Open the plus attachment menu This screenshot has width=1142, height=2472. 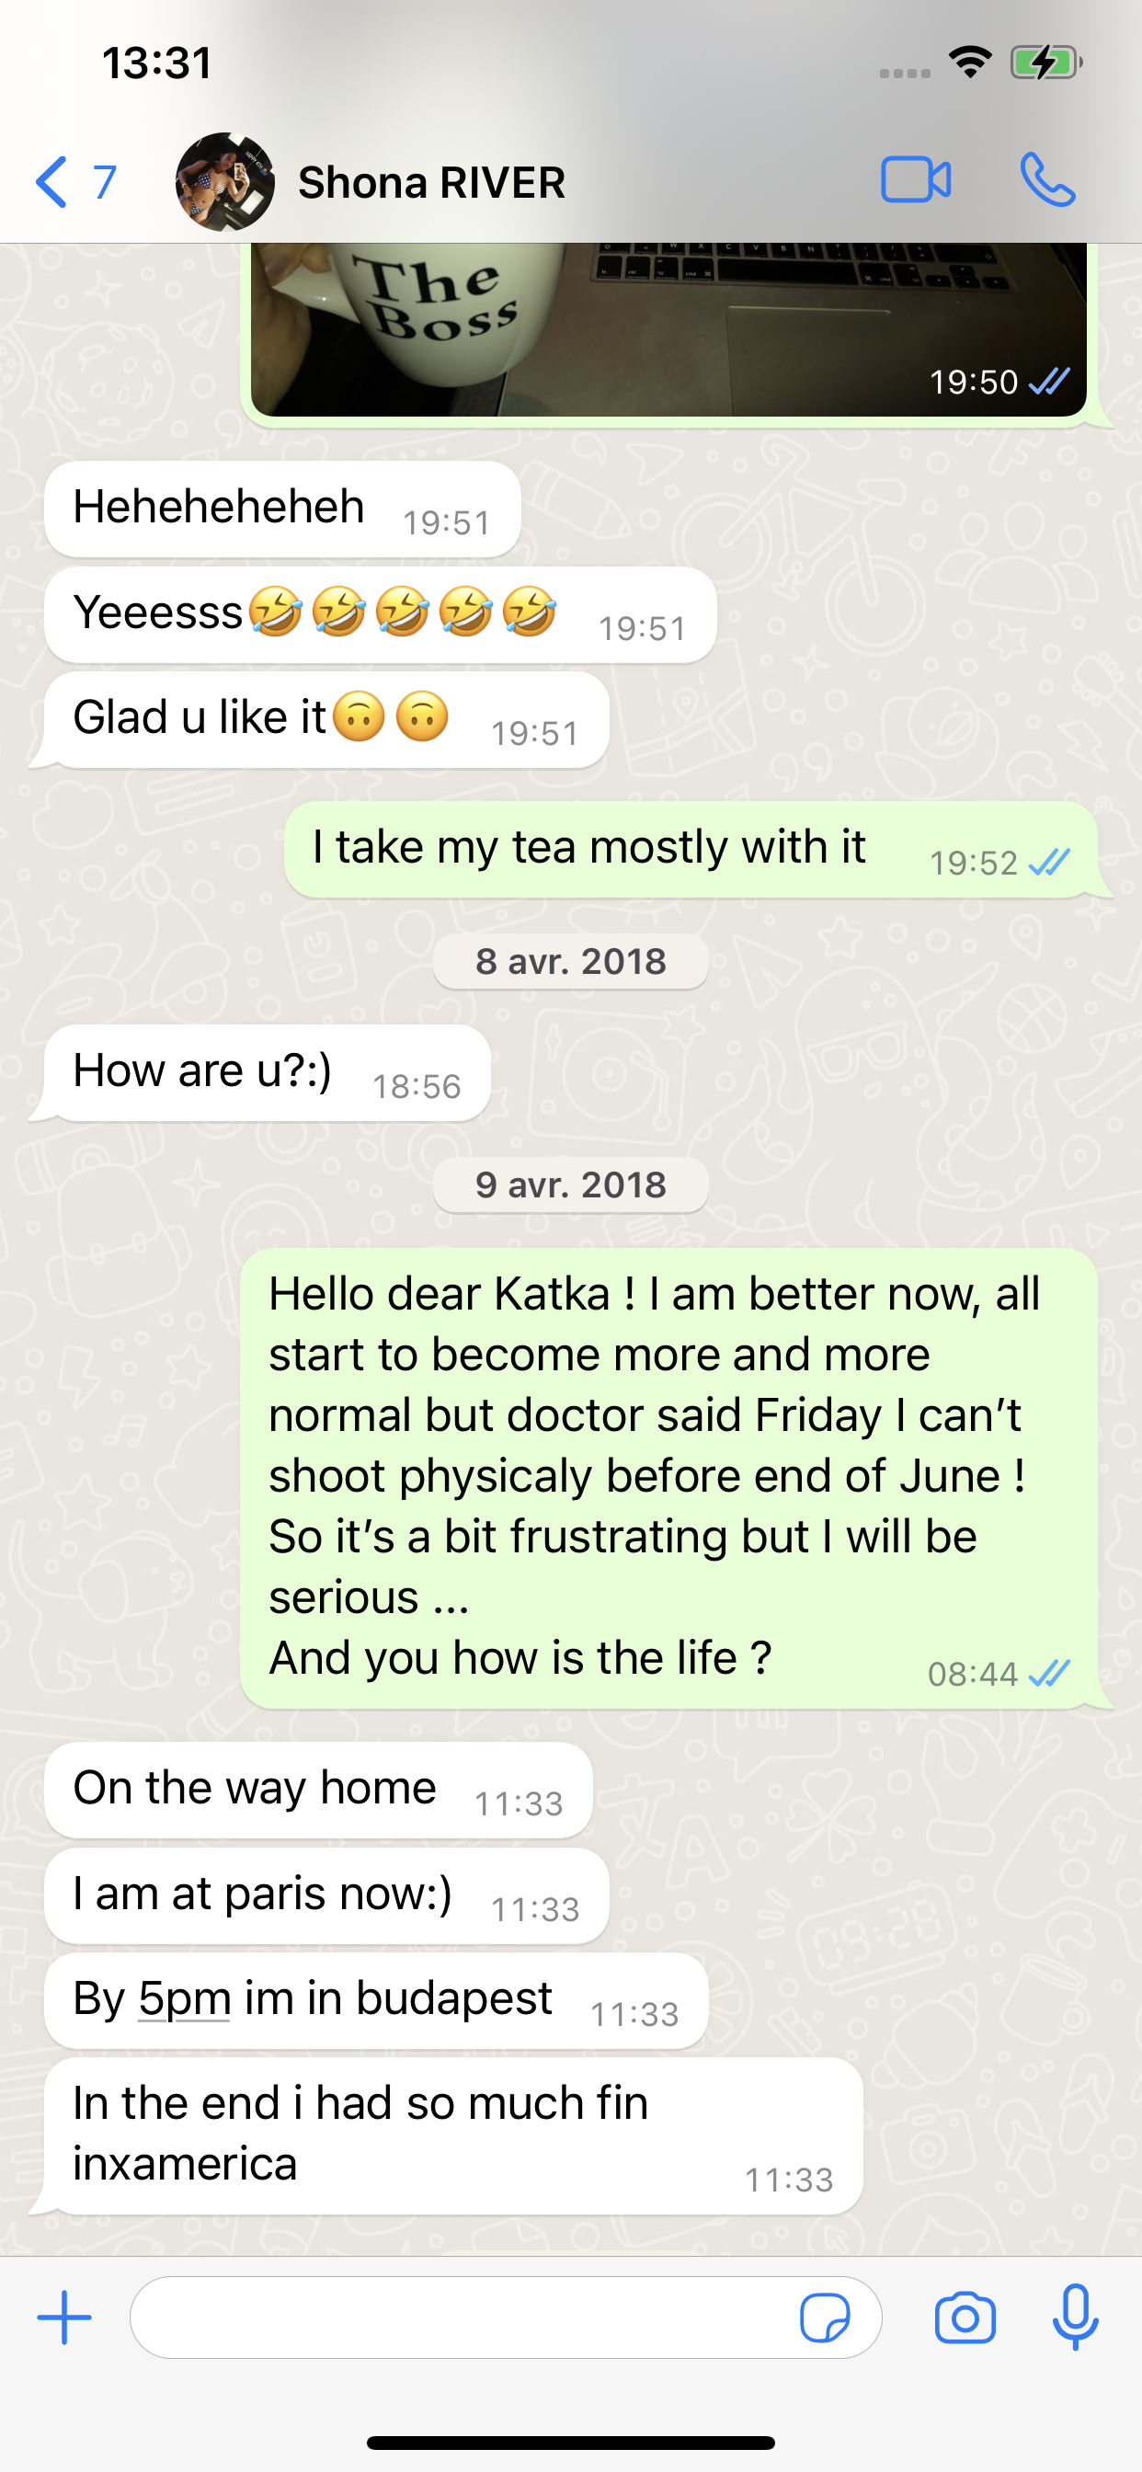(64, 2317)
